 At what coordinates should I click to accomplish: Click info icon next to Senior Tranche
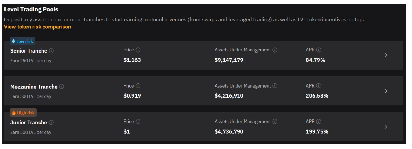(x=52, y=51)
